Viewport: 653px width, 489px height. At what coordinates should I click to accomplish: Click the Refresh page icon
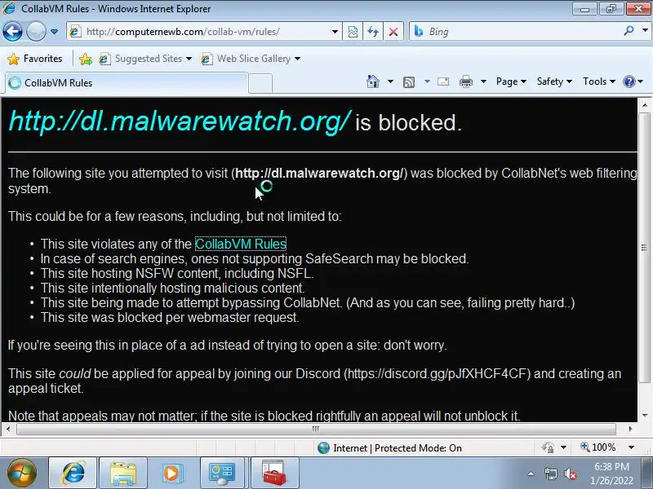click(x=373, y=32)
